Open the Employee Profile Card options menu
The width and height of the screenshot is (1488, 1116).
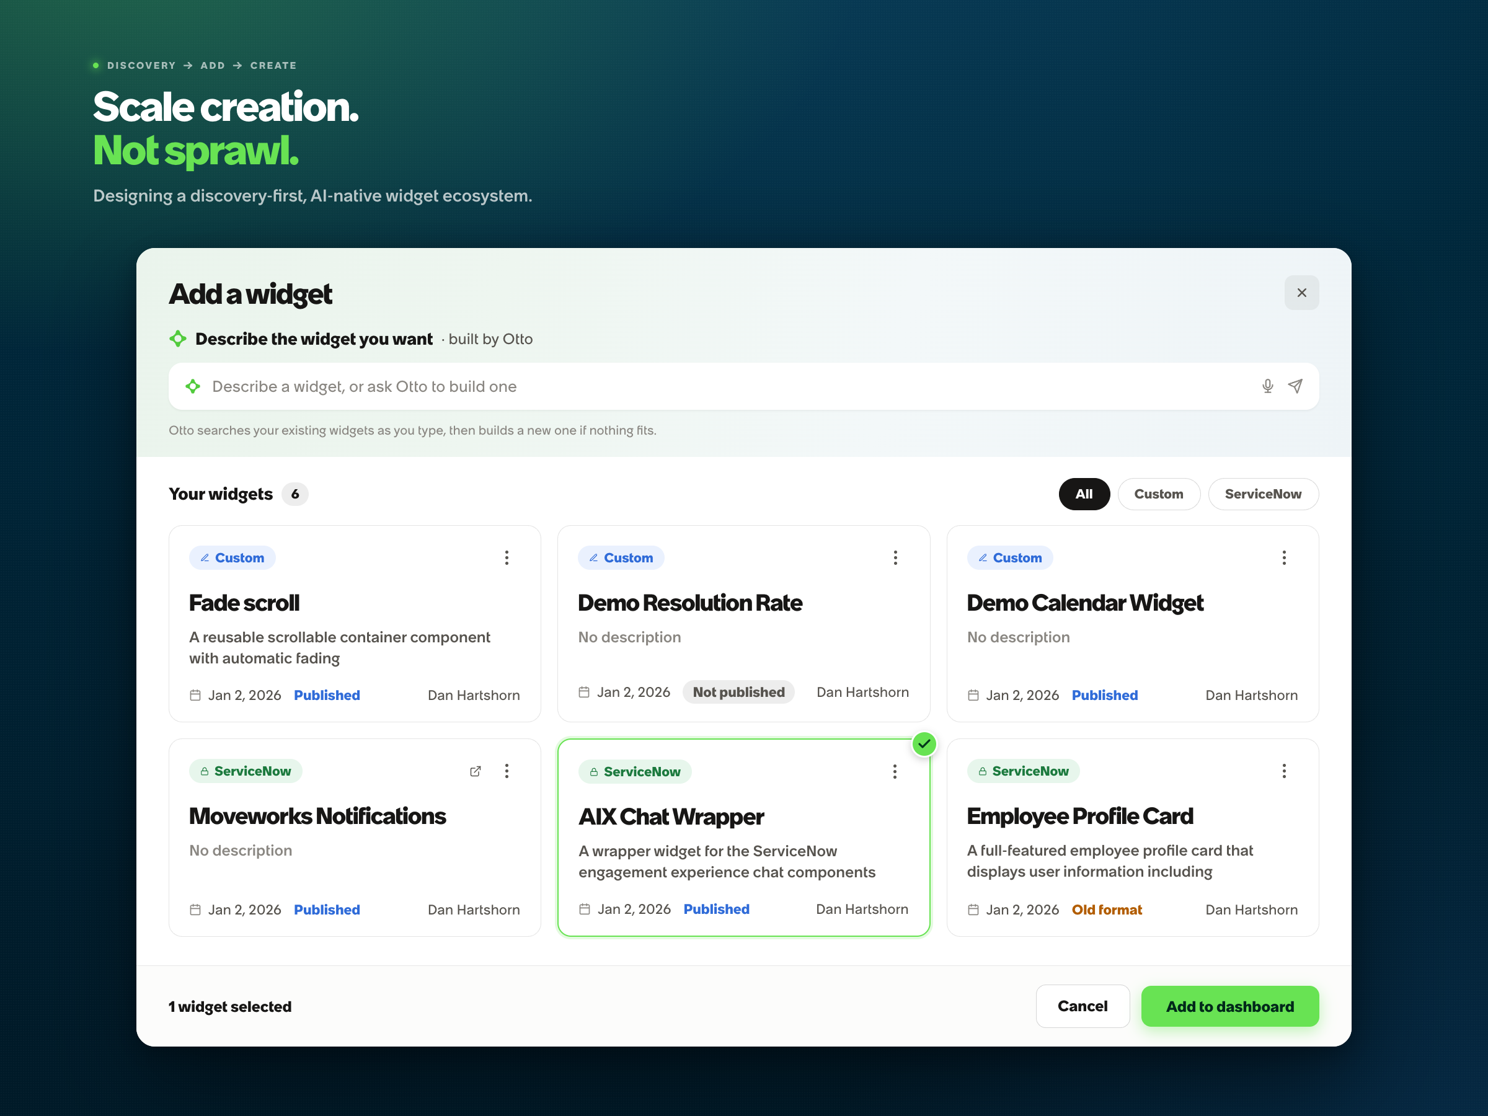click(1284, 771)
